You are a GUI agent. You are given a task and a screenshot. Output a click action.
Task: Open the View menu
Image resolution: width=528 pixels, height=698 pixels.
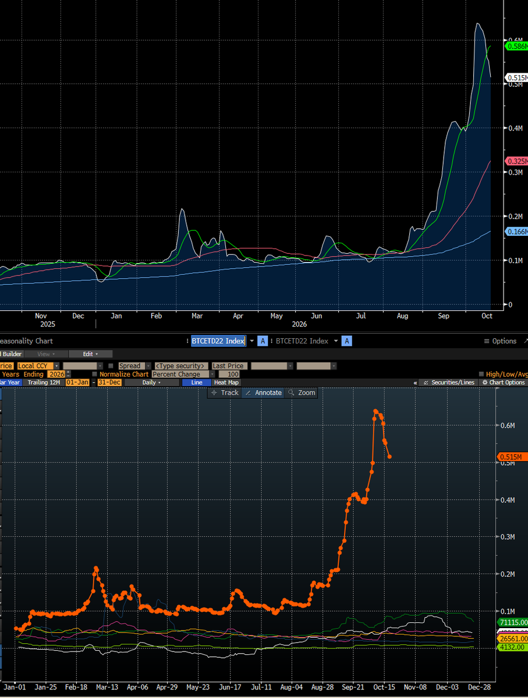(46, 354)
